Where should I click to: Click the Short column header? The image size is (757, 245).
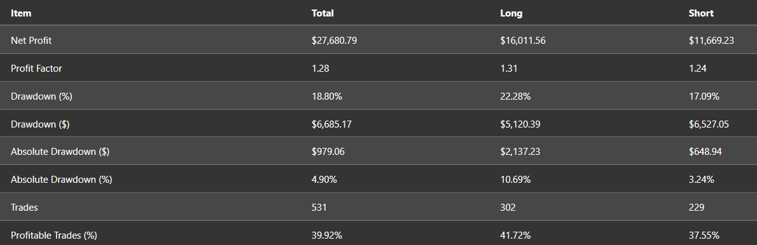pos(701,13)
